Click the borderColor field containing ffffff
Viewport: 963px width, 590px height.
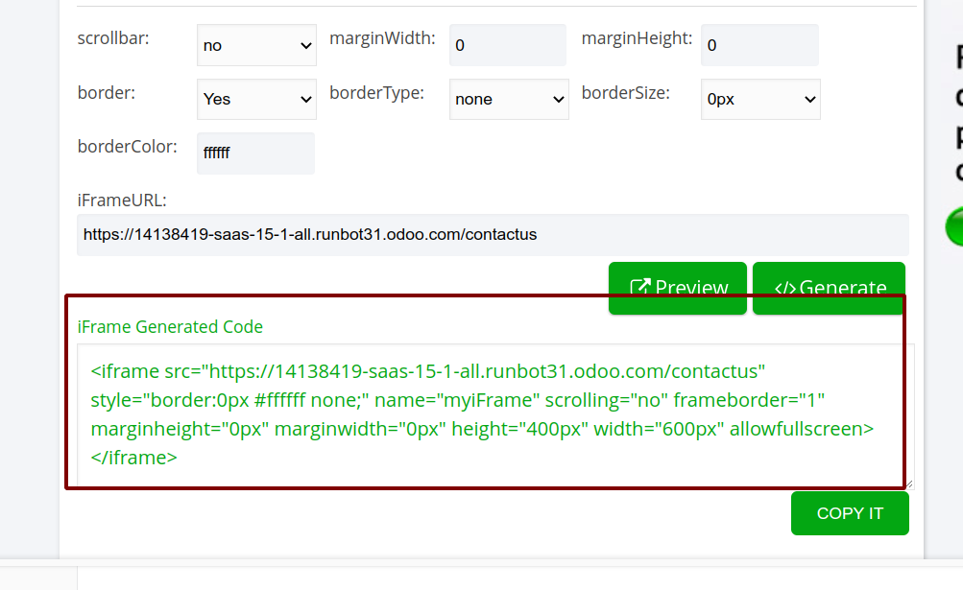(255, 153)
